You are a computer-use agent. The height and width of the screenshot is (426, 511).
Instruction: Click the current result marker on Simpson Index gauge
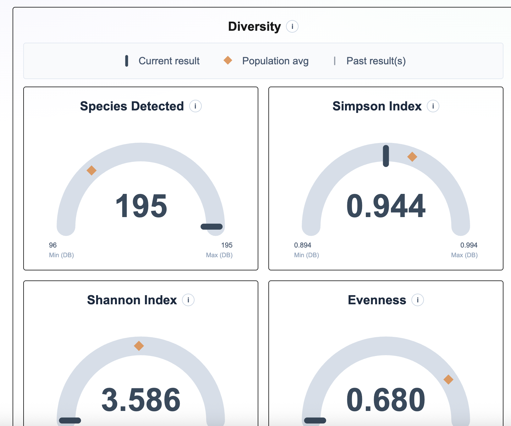[x=386, y=156]
